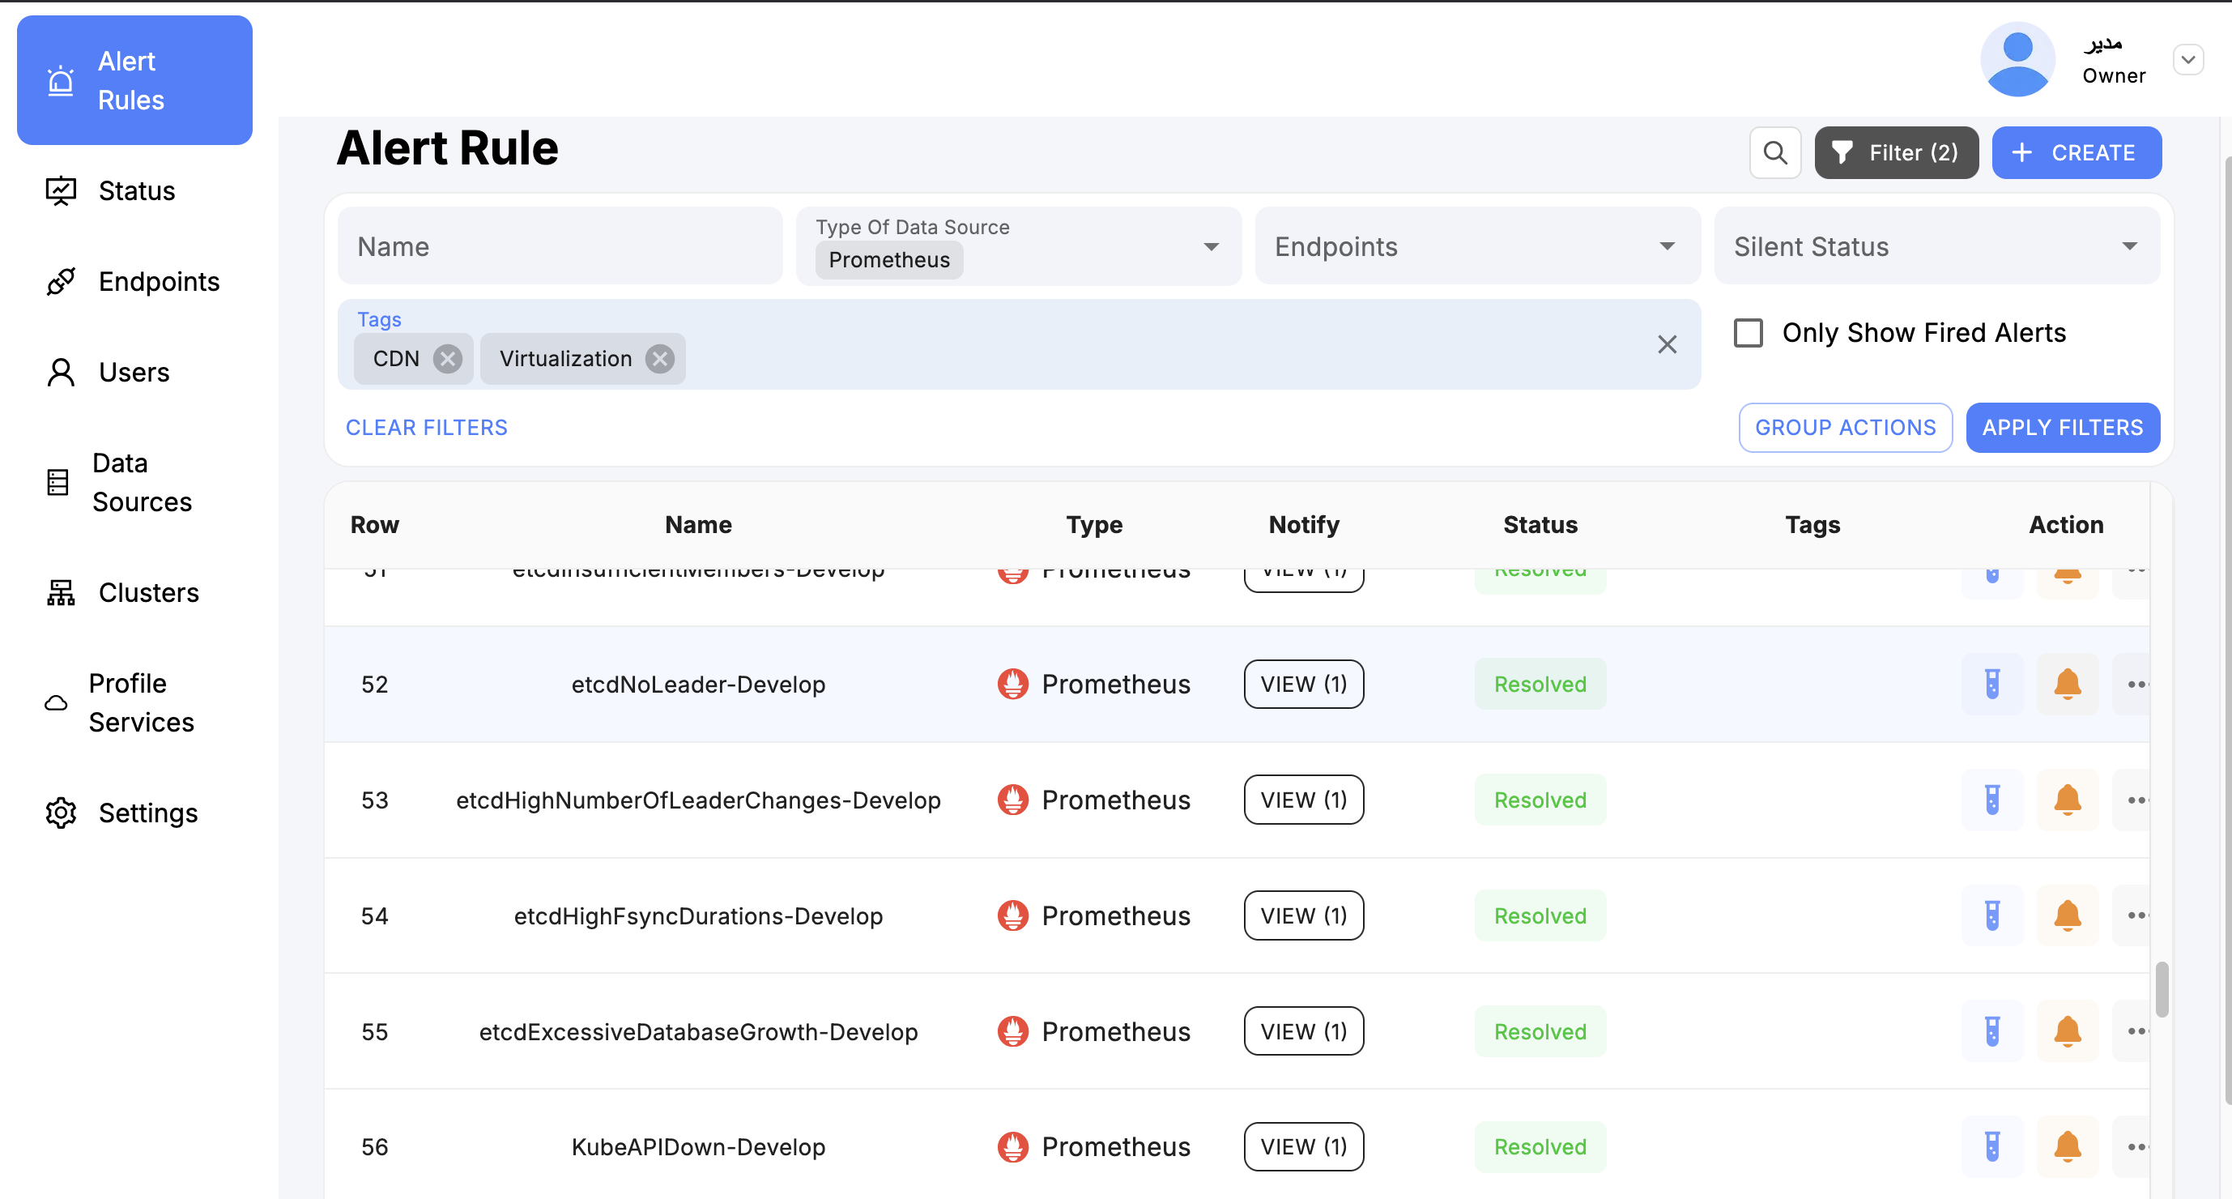This screenshot has width=2232, height=1199.
Task: Open the Endpoints filter dropdown
Action: [x=1477, y=246]
